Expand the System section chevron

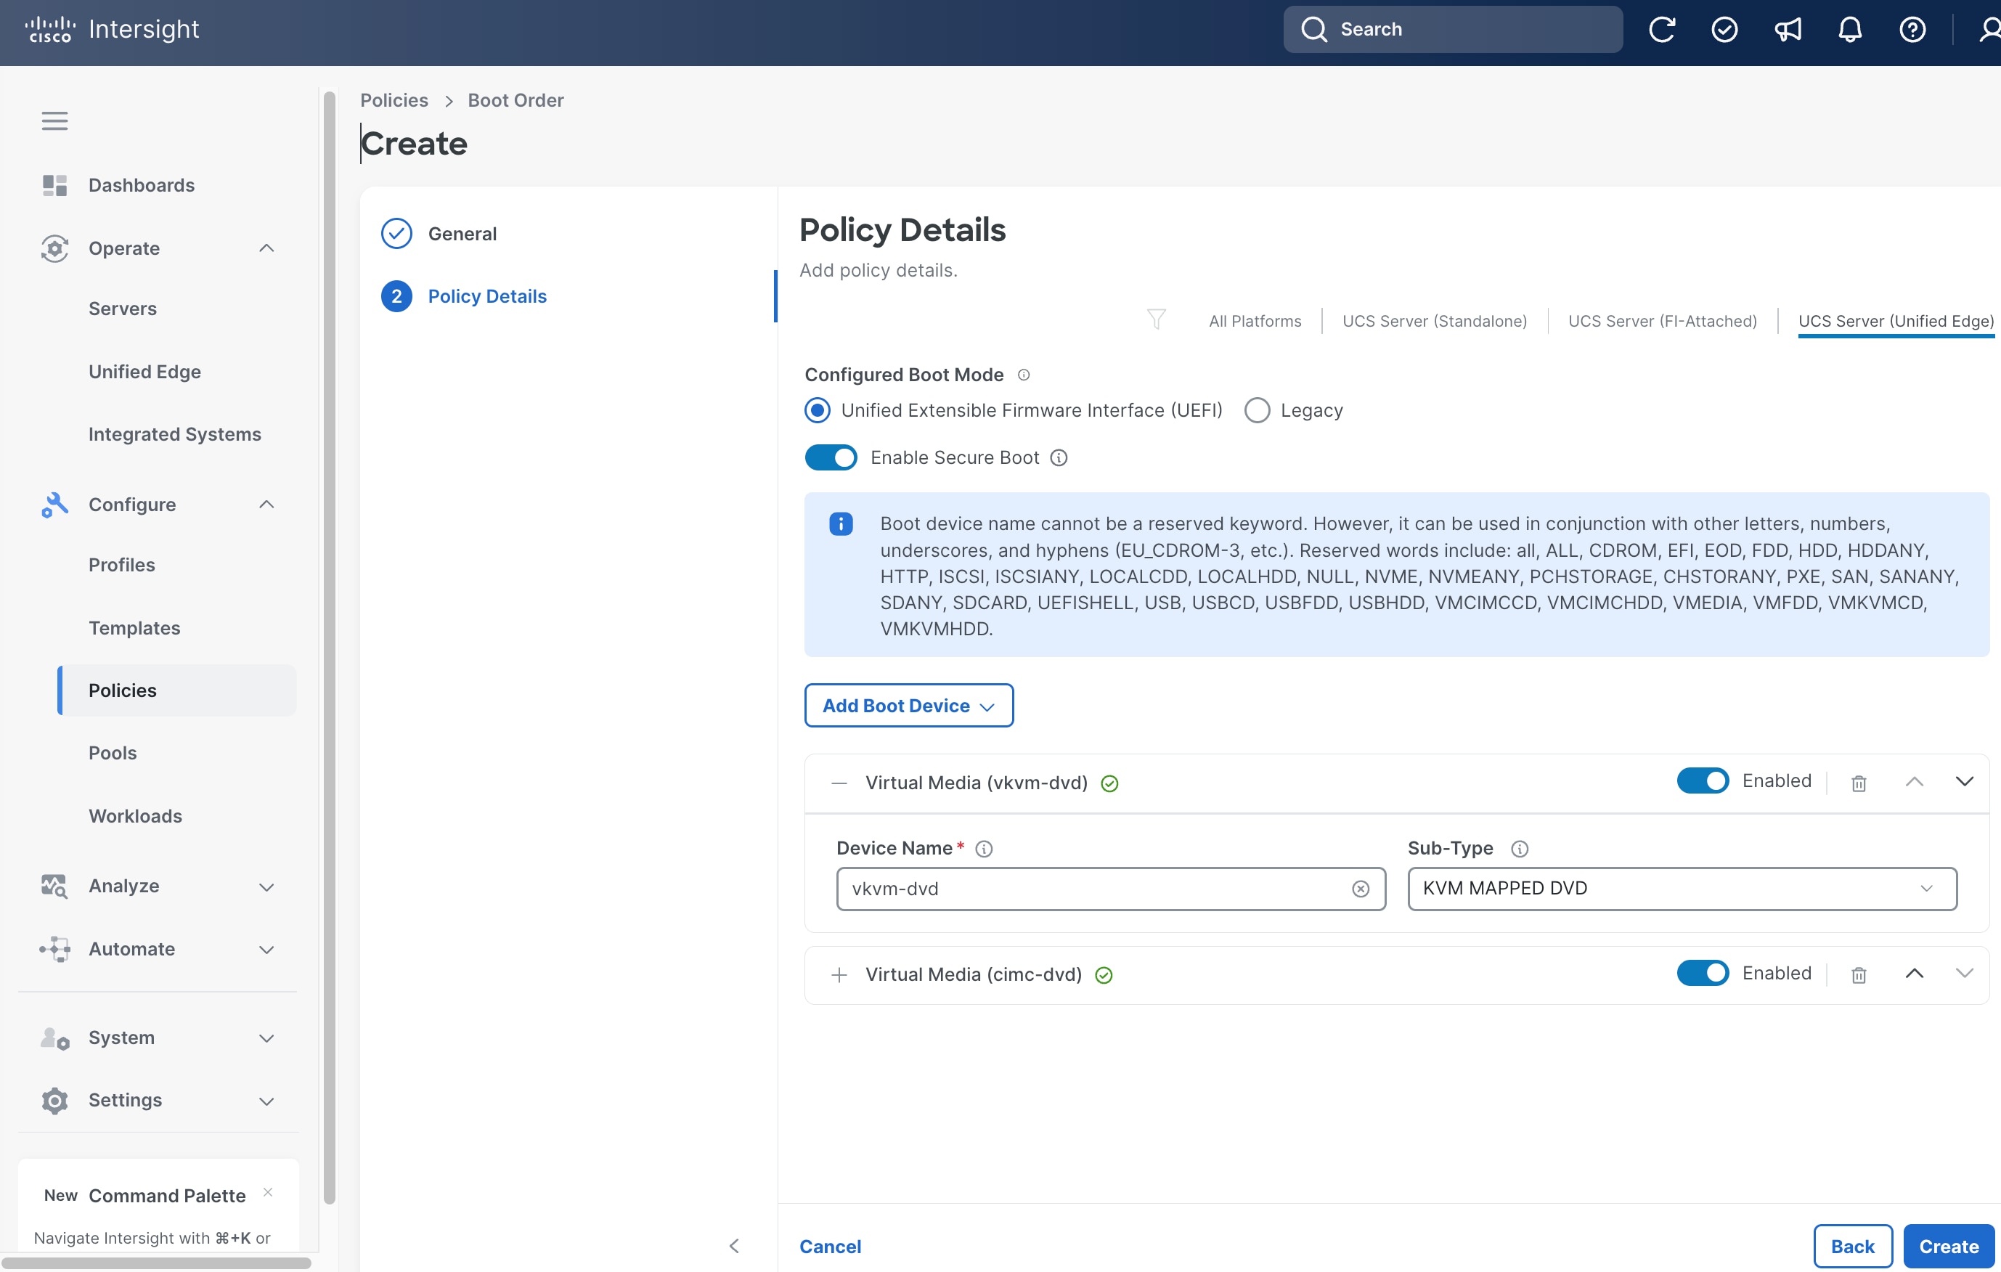(x=266, y=1038)
